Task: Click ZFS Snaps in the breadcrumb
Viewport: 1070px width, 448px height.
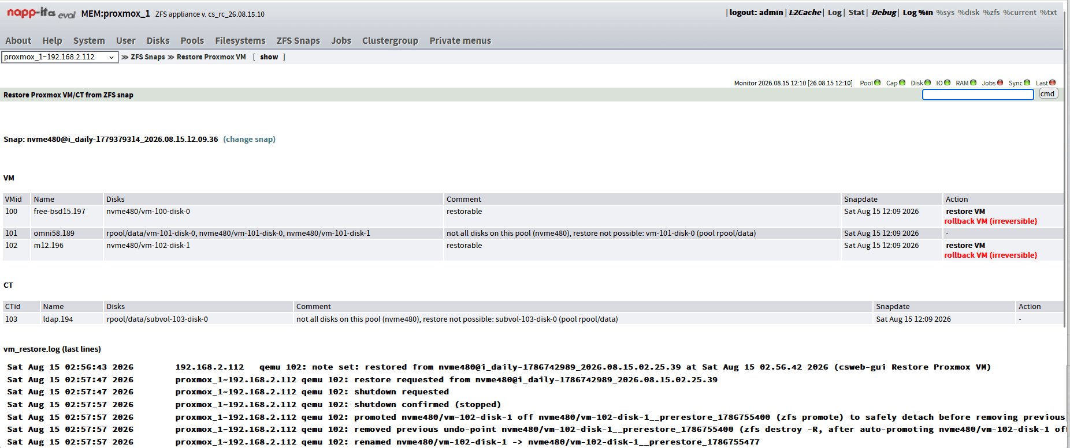Action: point(148,57)
